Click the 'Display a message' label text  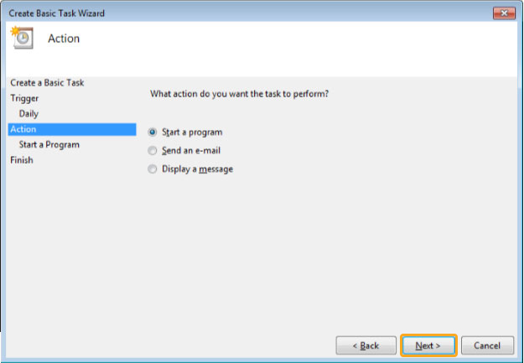tap(198, 169)
